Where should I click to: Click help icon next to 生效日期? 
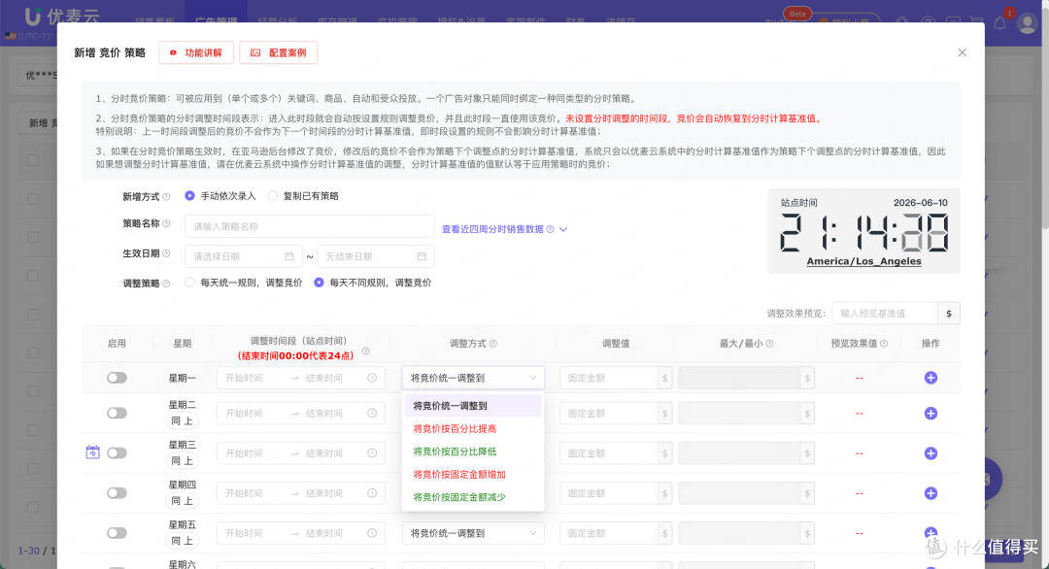click(167, 253)
